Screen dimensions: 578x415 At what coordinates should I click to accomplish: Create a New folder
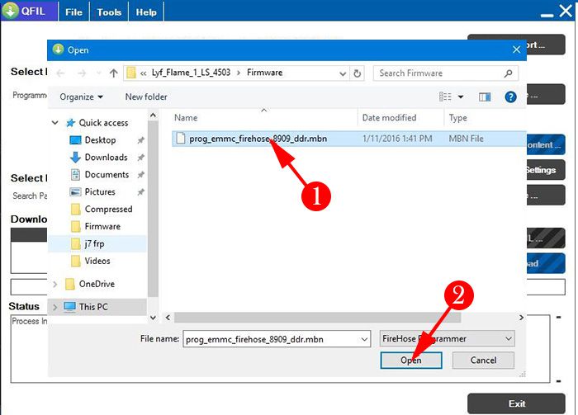click(x=146, y=97)
